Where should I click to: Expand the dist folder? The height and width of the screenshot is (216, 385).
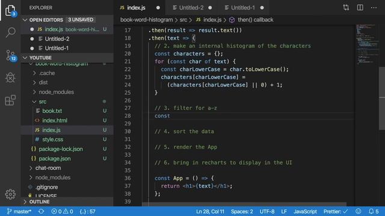pos(67,83)
